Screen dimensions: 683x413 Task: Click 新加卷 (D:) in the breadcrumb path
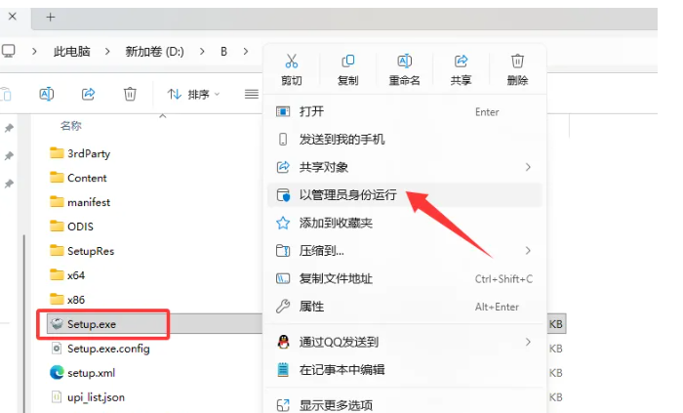pyautogui.click(x=155, y=51)
